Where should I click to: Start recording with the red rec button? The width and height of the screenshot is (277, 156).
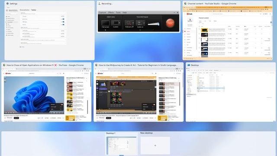[x=170, y=23]
